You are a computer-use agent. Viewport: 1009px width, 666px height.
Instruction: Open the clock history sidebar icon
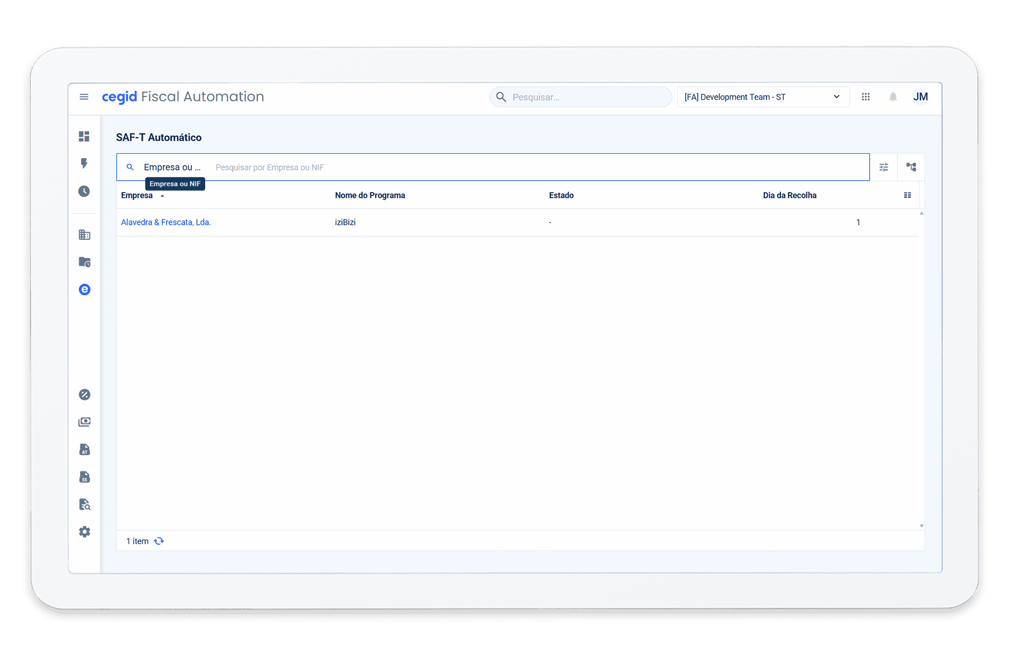(x=84, y=191)
